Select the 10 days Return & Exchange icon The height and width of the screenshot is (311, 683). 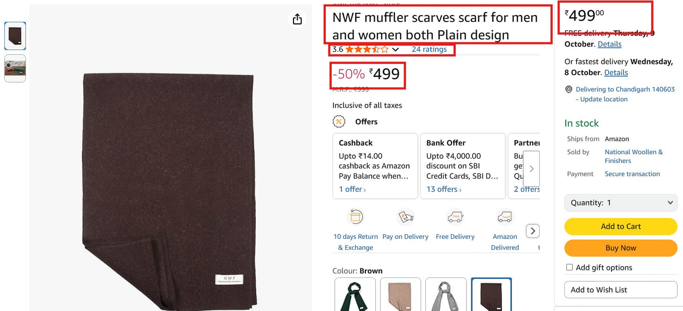click(x=355, y=217)
